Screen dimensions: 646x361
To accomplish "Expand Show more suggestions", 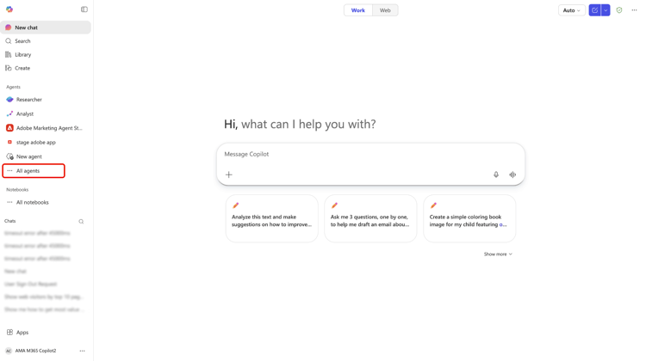I will 498,254.
